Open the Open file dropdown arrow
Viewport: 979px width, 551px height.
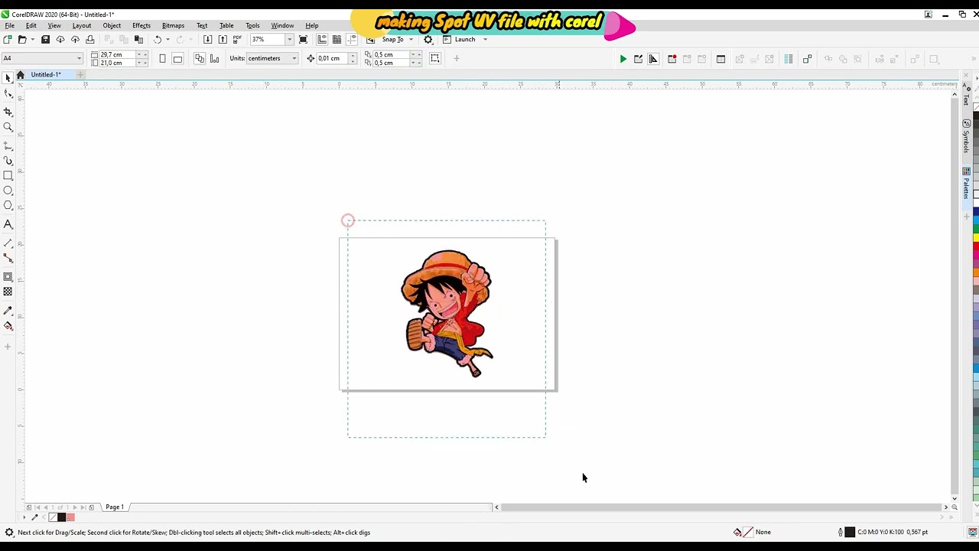pos(31,40)
